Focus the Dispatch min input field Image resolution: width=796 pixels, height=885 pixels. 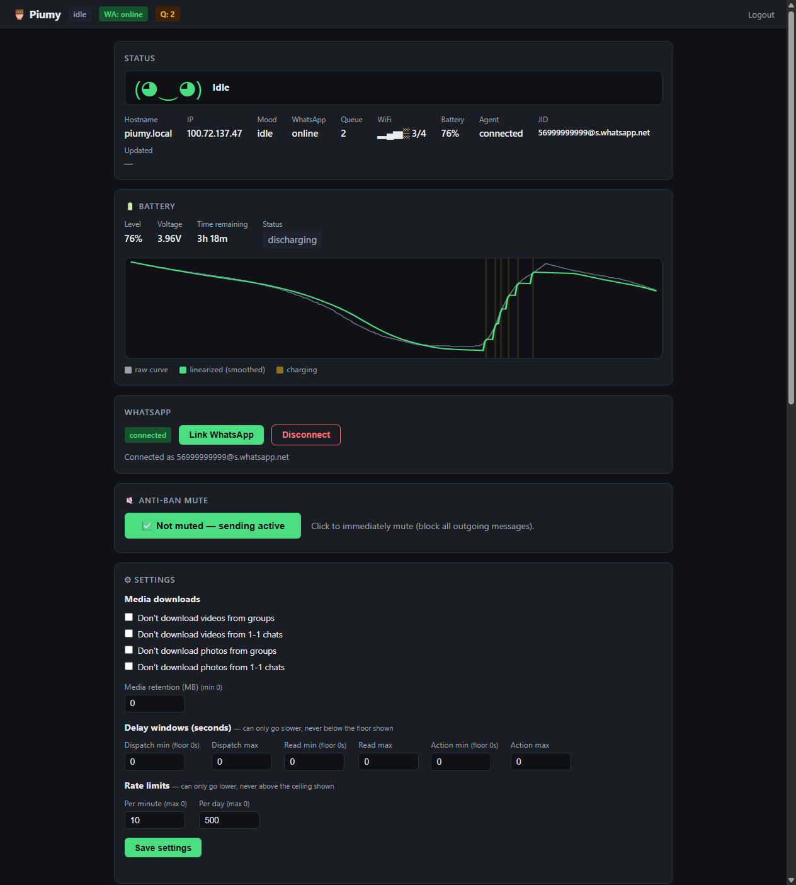[x=155, y=762]
